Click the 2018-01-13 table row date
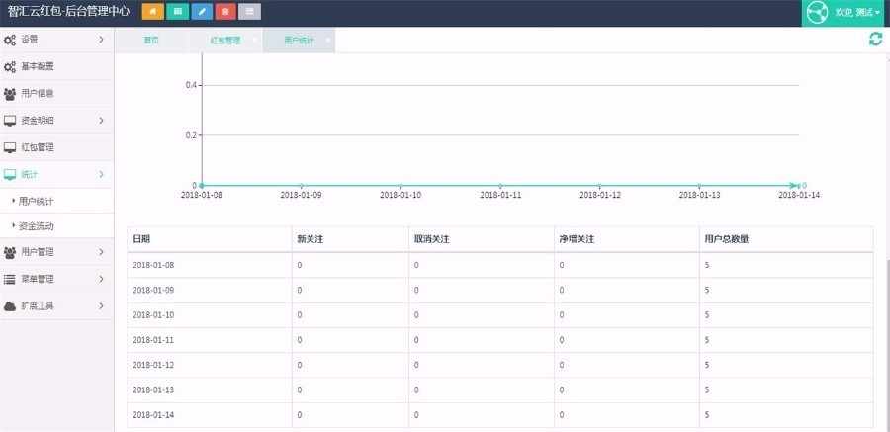 (x=153, y=390)
